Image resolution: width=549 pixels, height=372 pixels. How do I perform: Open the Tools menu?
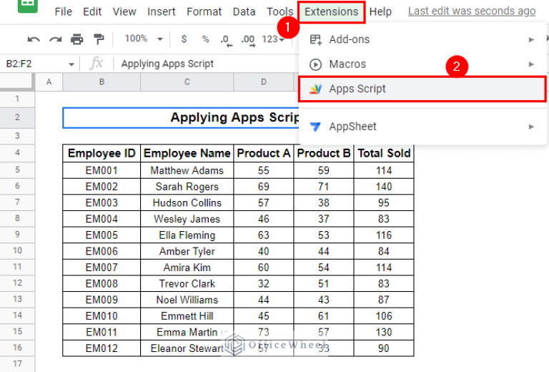280,12
